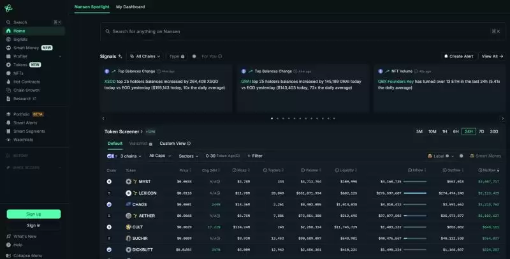Open the Watchlists sidebar item

point(23,139)
